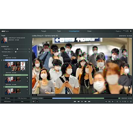
Task: Toggle eye icon on second incident
Action: [27, 78]
